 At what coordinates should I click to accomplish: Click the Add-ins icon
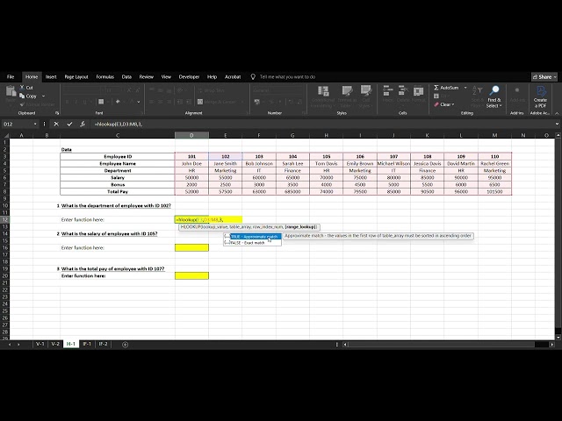click(517, 91)
